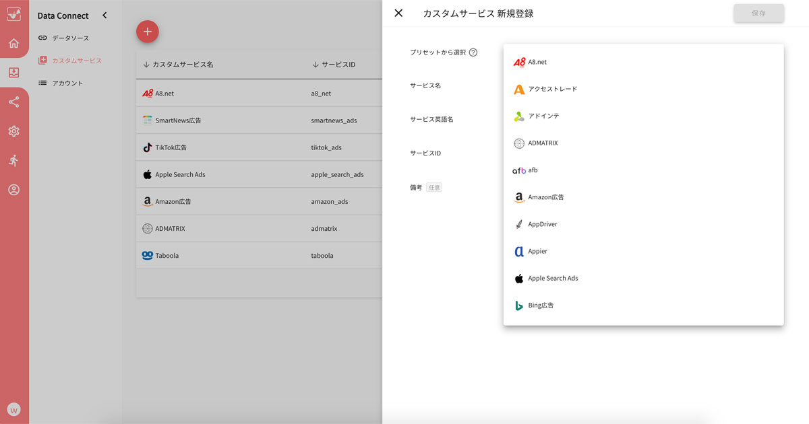This screenshot has height=424, width=809.
Task: Click the amazon_ads service ID cell
Action: point(330,201)
